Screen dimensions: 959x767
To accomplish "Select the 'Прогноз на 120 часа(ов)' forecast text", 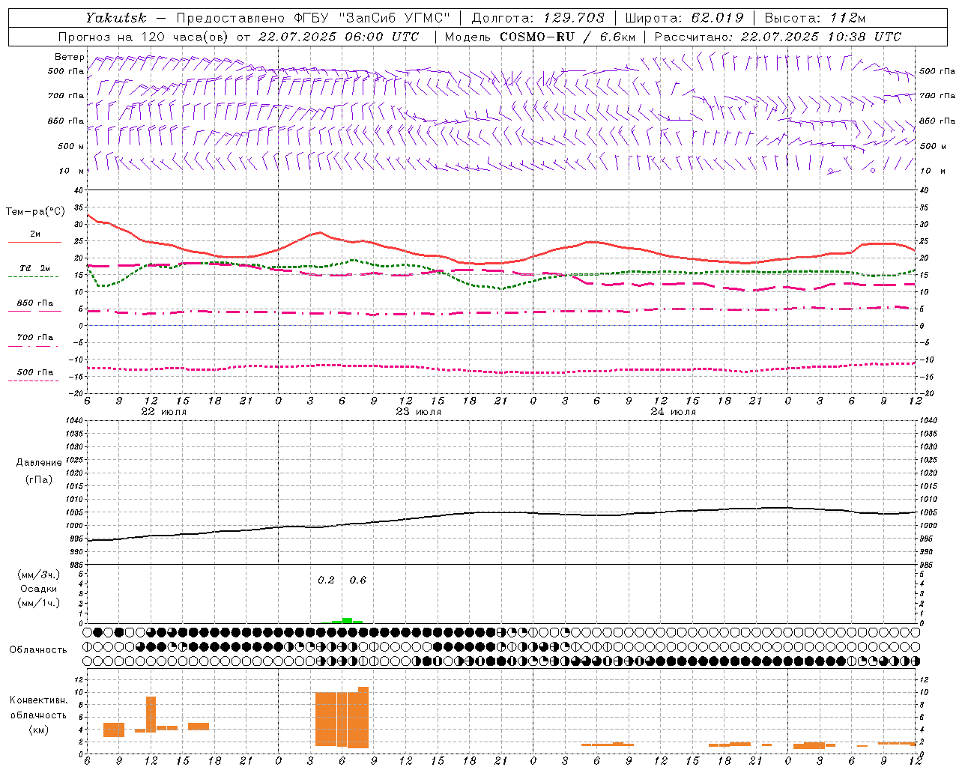I will [143, 37].
